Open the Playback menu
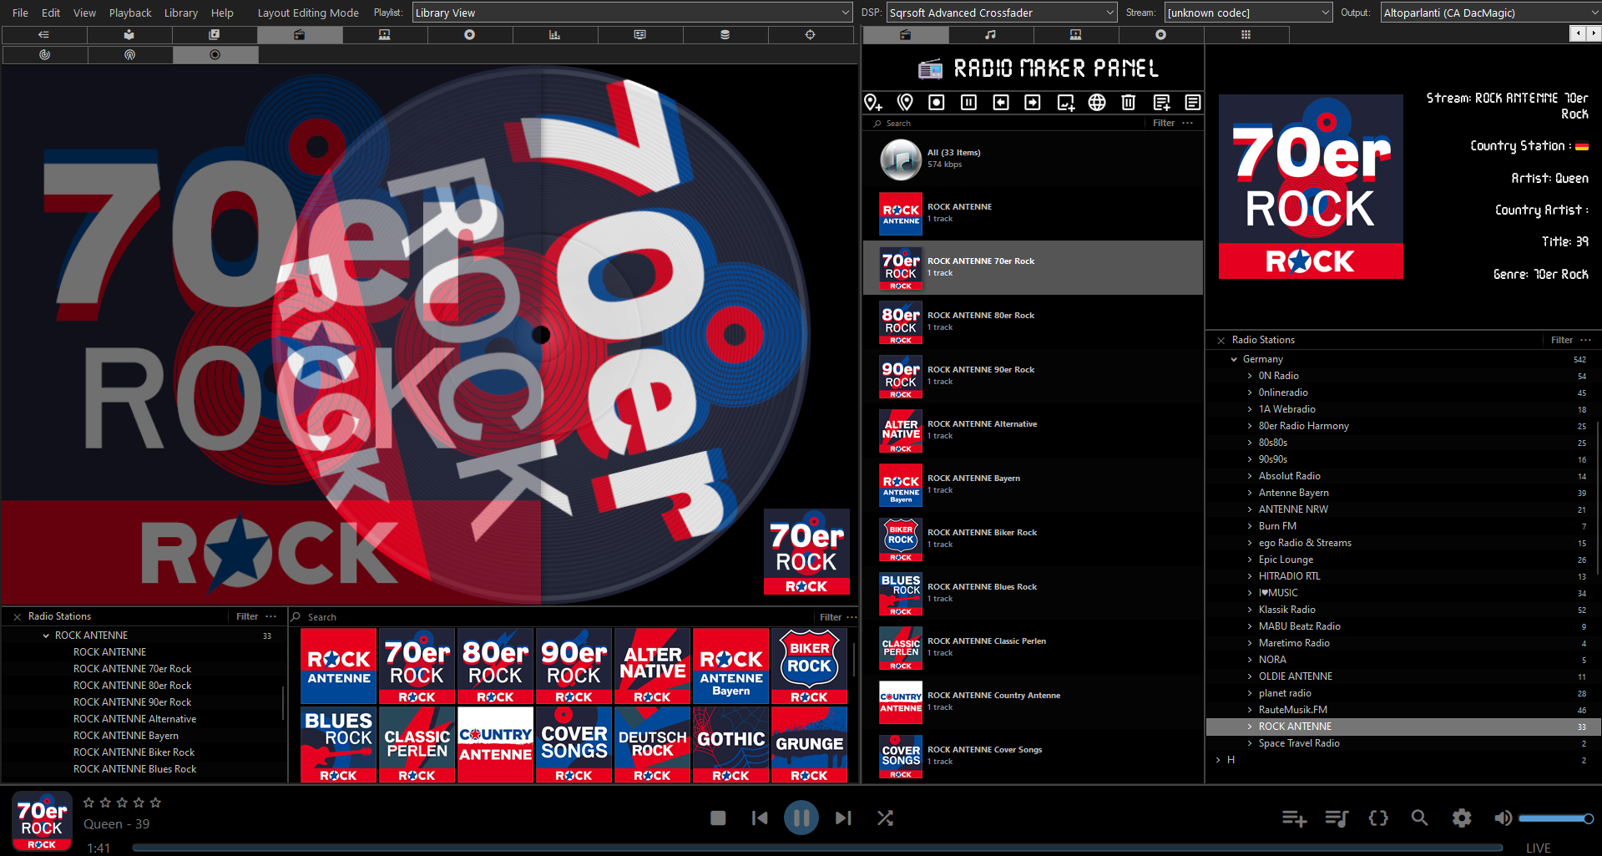The width and height of the screenshot is (1602, 856). pyautogui.click(x=130, y=13)
